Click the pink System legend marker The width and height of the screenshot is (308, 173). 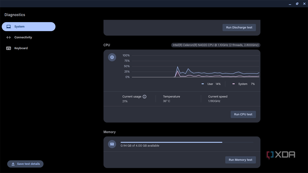point(233,84)
